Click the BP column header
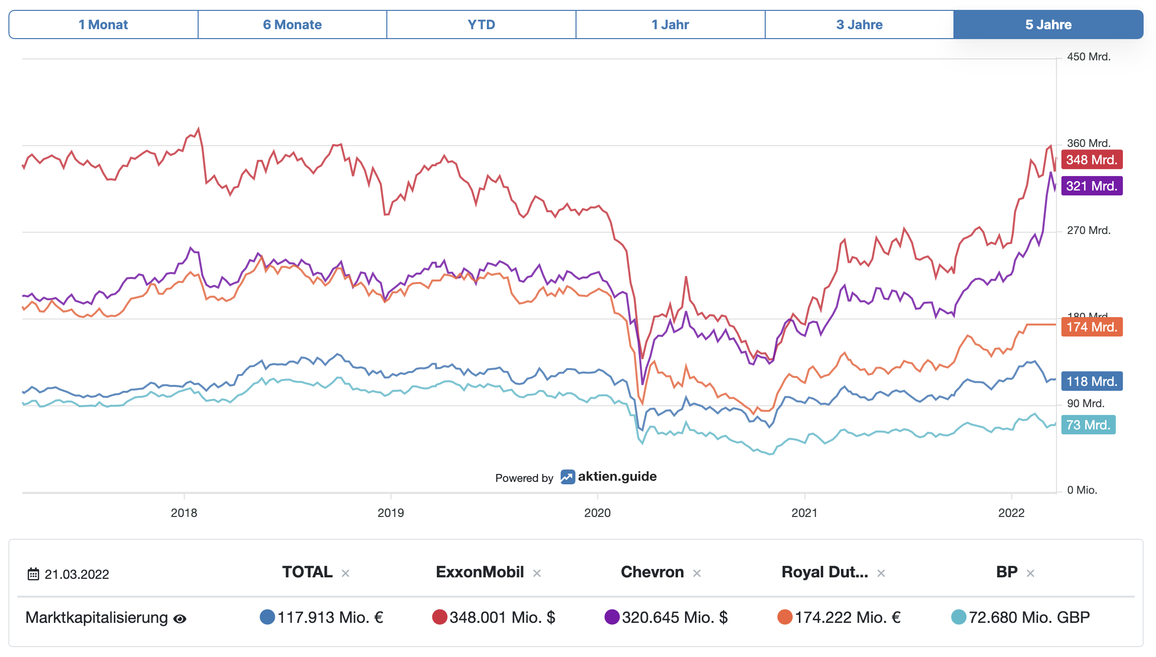Image resolution: width=1156 pixels, height=657 pixels. pos(1007,572)
